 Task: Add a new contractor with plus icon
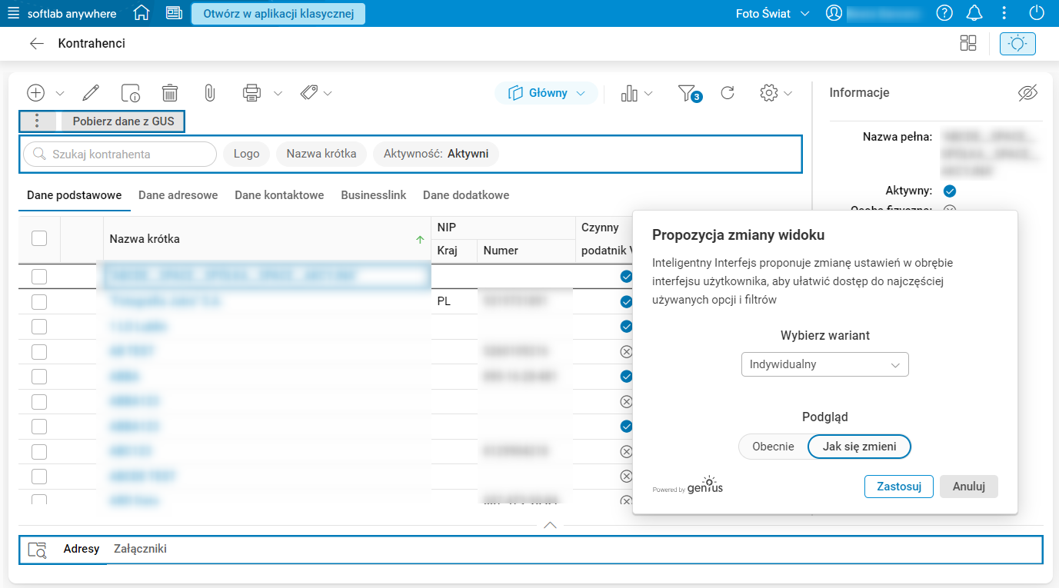coord(35,93)
